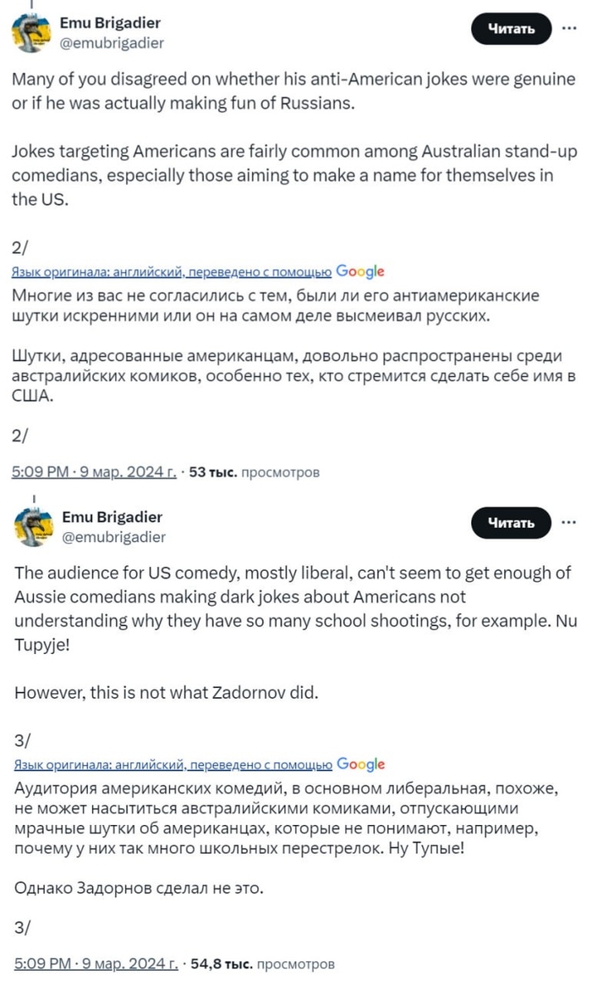Click the Google logo under the 2/ tweet

tap(360, 272)
